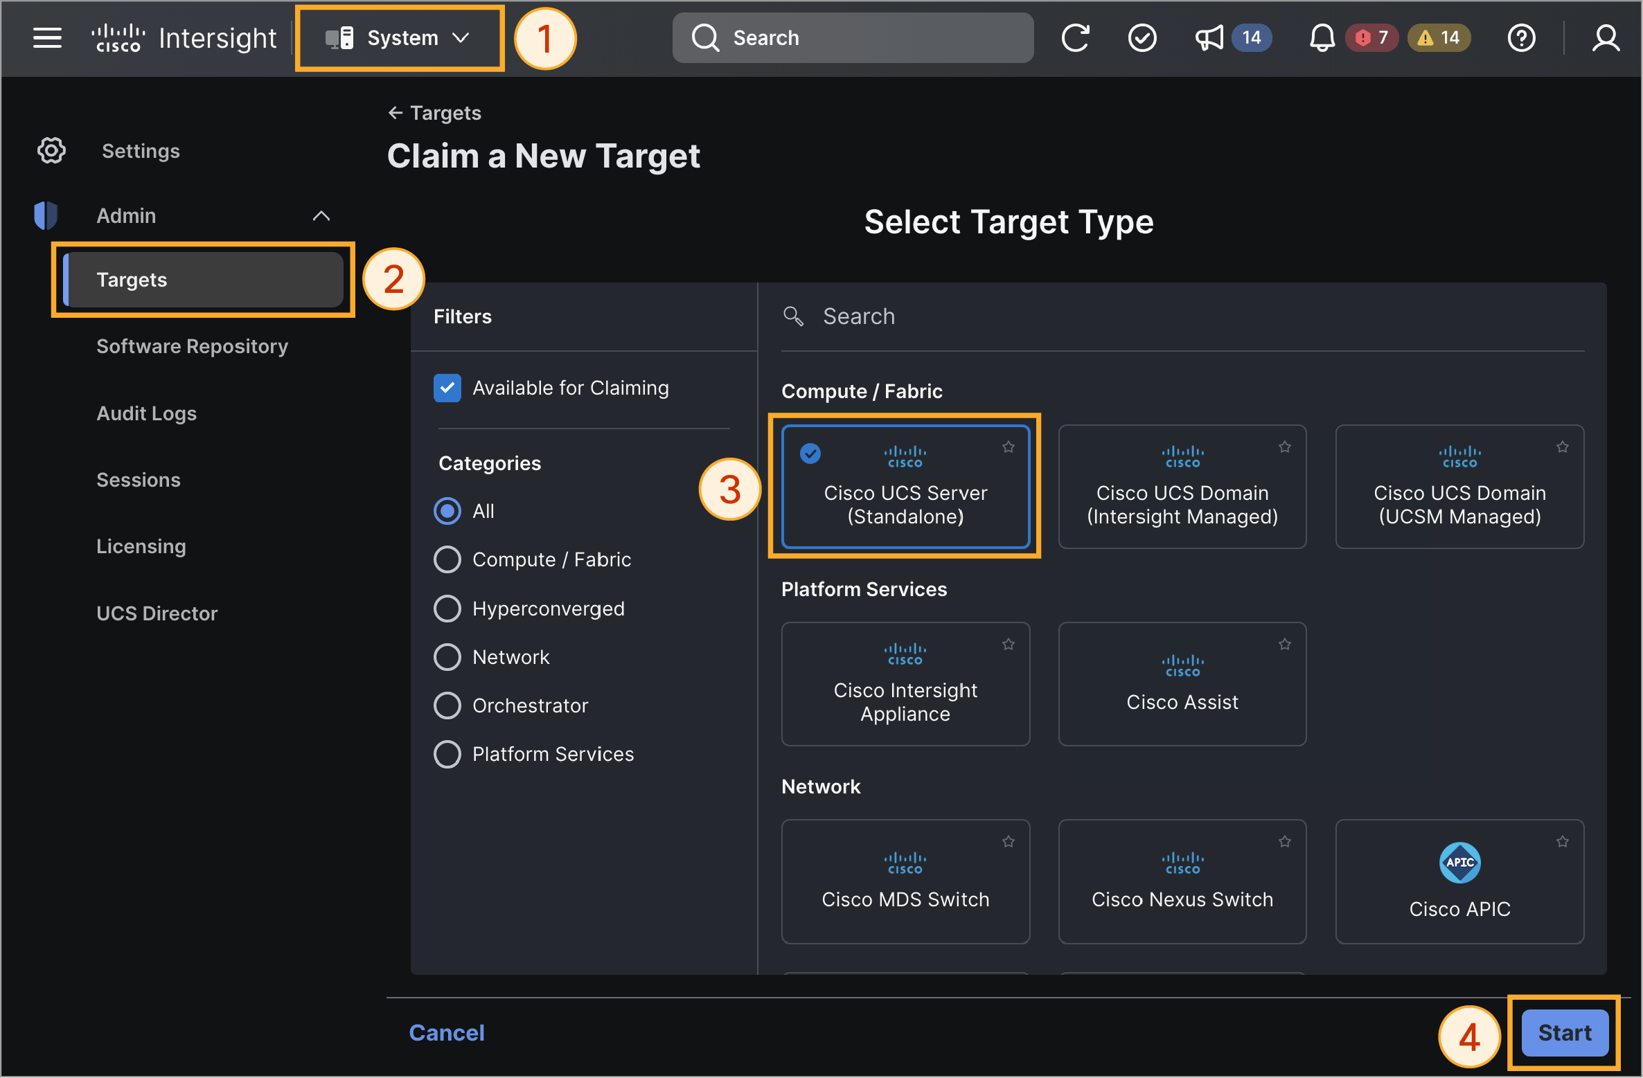Screen dimensions: 1643x1078
Task: Open the requests checkmark circle icon
Action: pos(1142,38)
